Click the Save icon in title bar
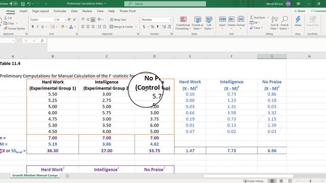Screen dimensions: 326x183 [x=23, y=4]
